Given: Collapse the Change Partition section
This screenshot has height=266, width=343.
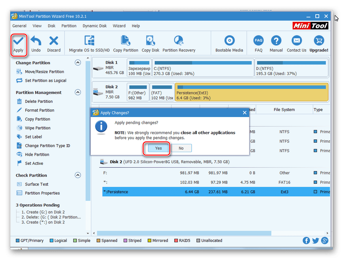Looking at the screenshot, I should (78, 63).
